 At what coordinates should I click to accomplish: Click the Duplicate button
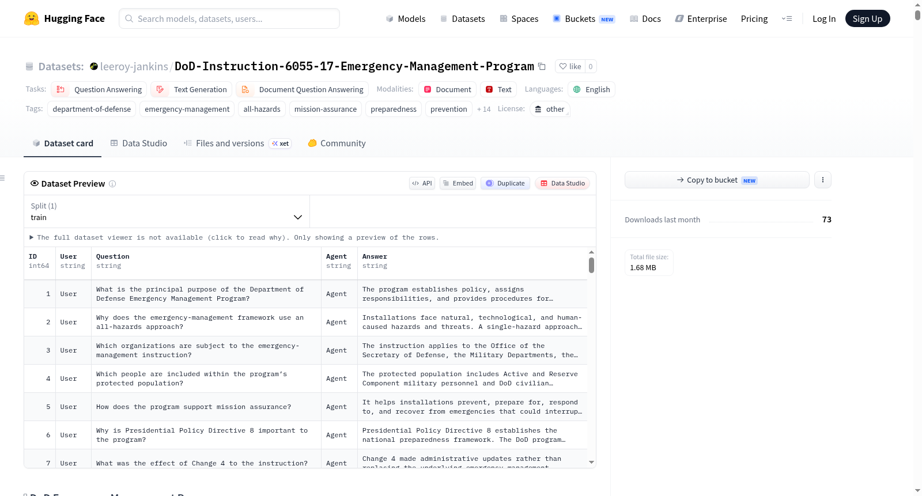(x=505, y=183)
